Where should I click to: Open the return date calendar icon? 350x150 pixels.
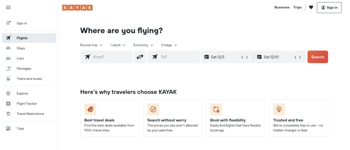[259, 57]
